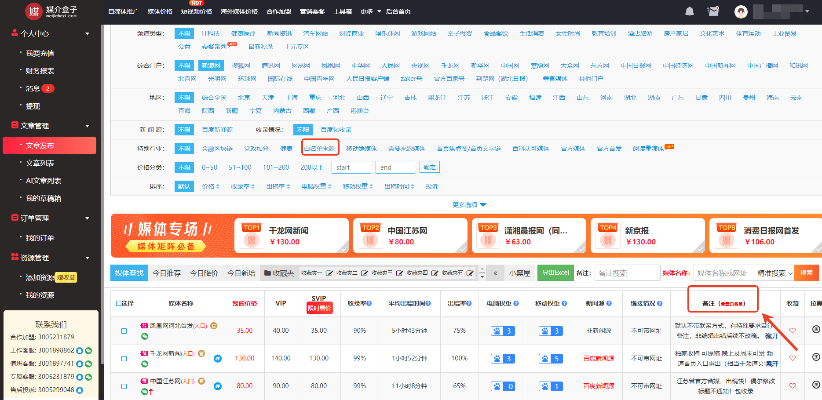Screen dimensions: 822x400
Task: Step the favorites folder list up arrow
Action: (482, 269)
